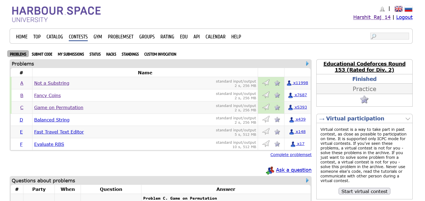
Task: Click the Ask a question link
Action: coord(294,170)
